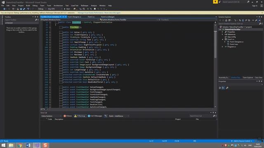Click the code editor vertical scrollbar thumb

click(215, 44)
